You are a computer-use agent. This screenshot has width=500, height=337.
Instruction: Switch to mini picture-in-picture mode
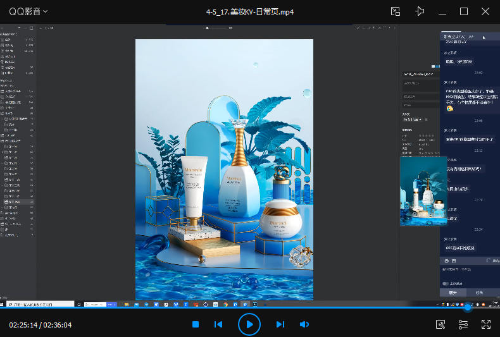(396, 11)
